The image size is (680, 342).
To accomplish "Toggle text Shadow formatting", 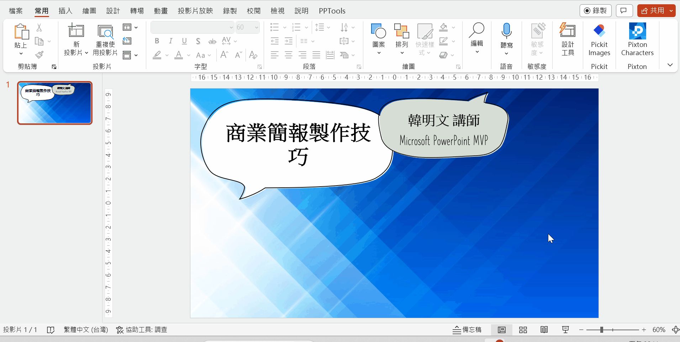I will point(198,41).
